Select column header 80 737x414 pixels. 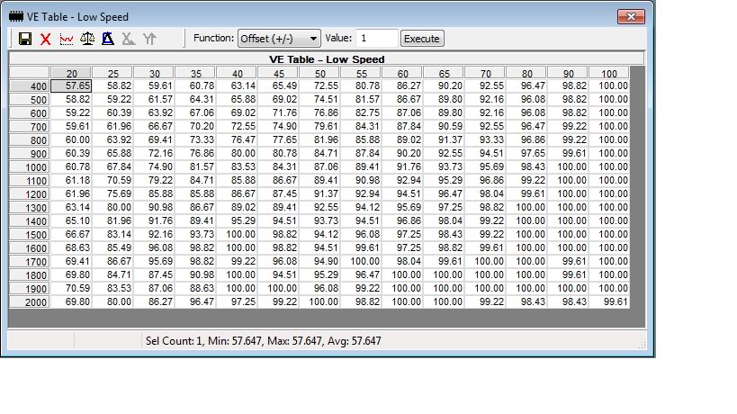(x=526, y=73)
